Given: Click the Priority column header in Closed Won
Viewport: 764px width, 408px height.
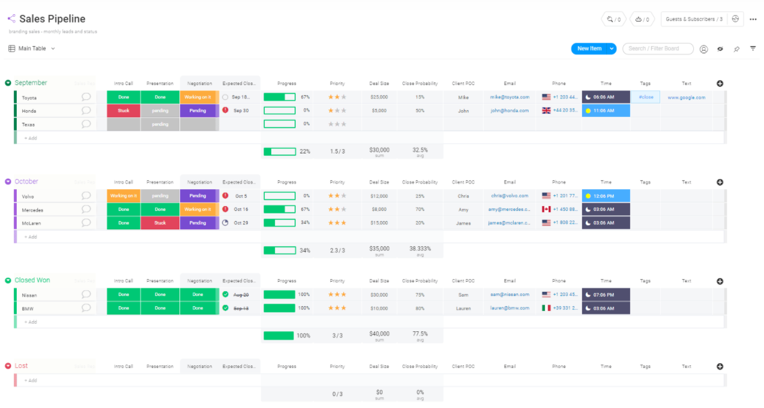Looking at the screenshot, I should tap(337, 281).
